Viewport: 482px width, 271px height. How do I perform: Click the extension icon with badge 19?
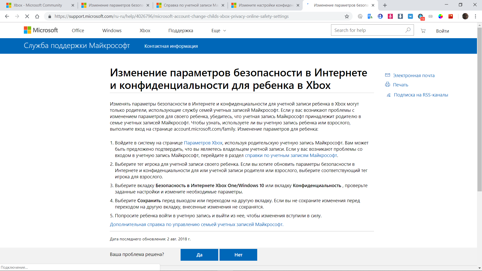[421, 17]
